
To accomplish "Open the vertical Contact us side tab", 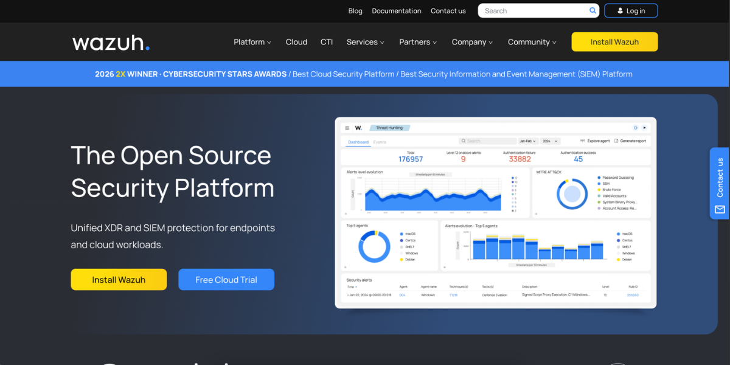I will [719, 183].
